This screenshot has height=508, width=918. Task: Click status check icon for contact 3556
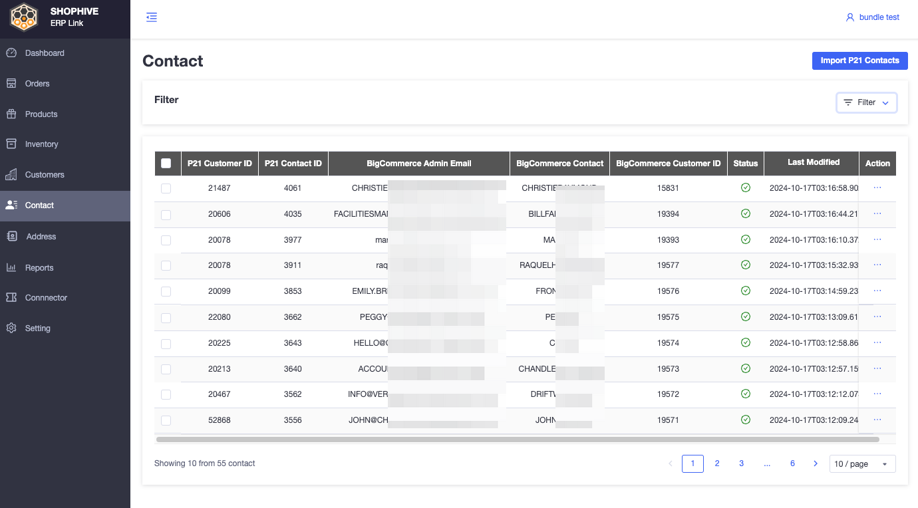tap(746, 420)
